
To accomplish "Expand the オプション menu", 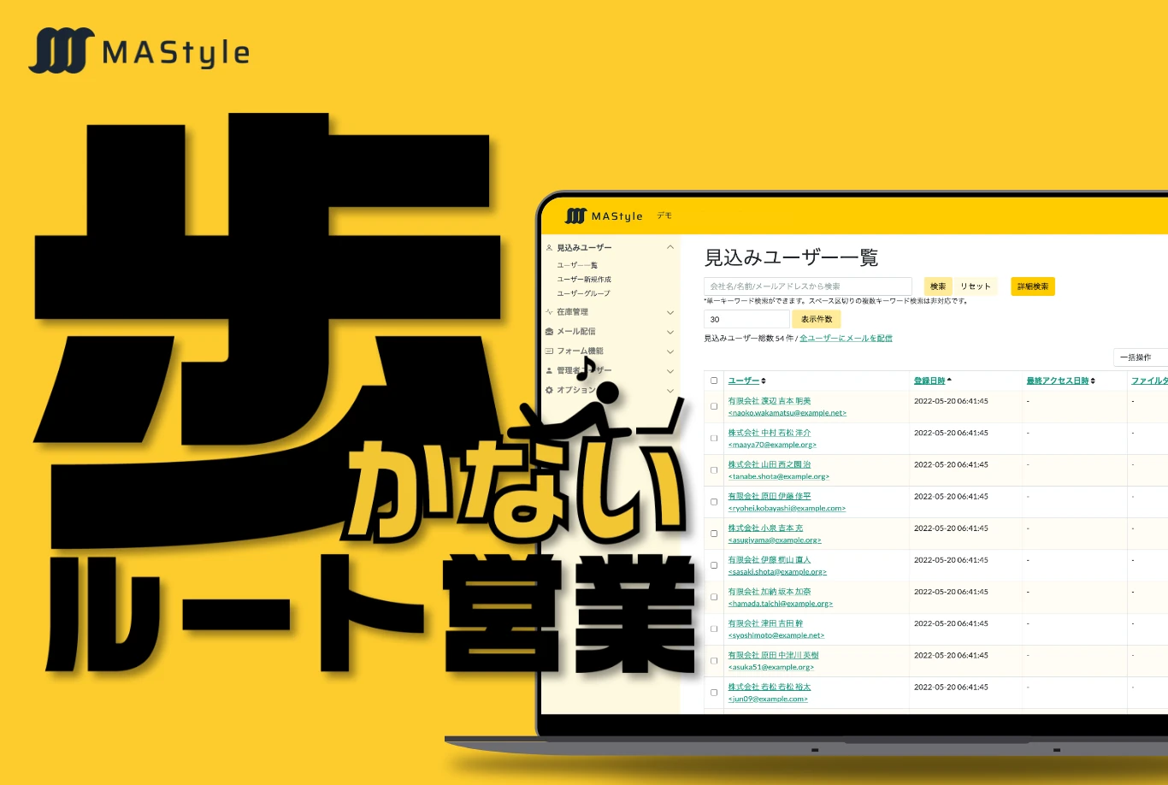I will point(670,390).
